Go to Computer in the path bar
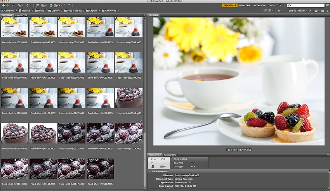This screenshot has height=191, width=330. tap(8, 10)
